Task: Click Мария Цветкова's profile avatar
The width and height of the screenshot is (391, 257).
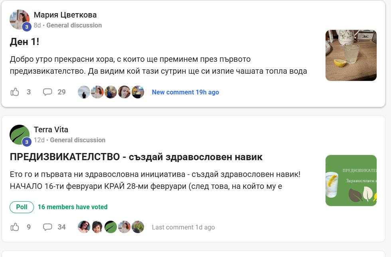Action: (x=20, y=20)
